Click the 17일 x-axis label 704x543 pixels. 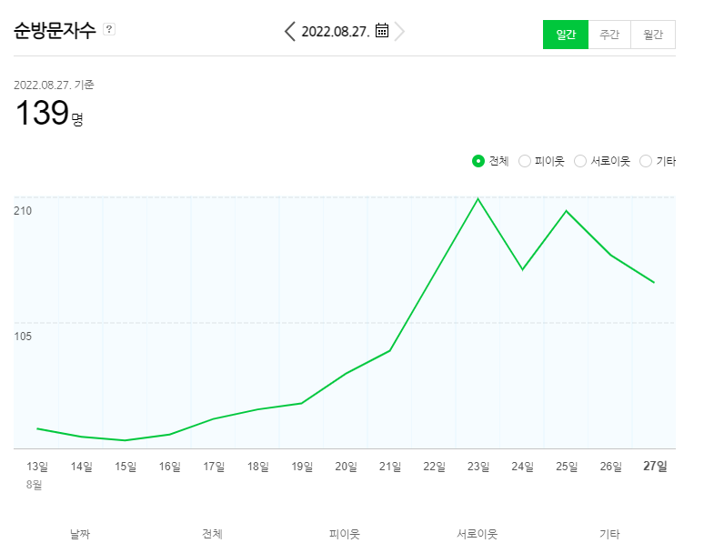pyautogui.click(x=214, y=467)
